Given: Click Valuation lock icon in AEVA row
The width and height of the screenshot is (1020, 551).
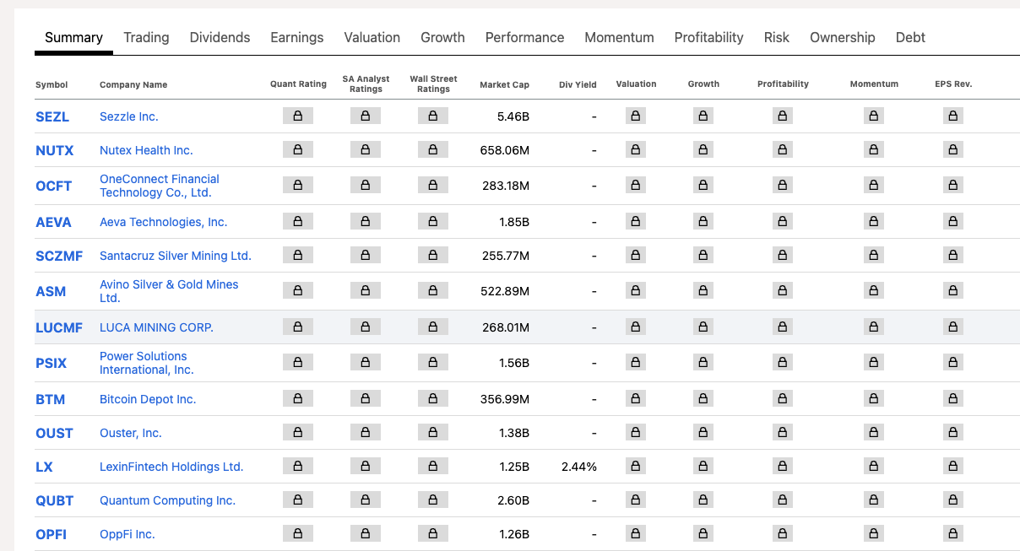Looking at the screenshot, I should pos(636,222).
